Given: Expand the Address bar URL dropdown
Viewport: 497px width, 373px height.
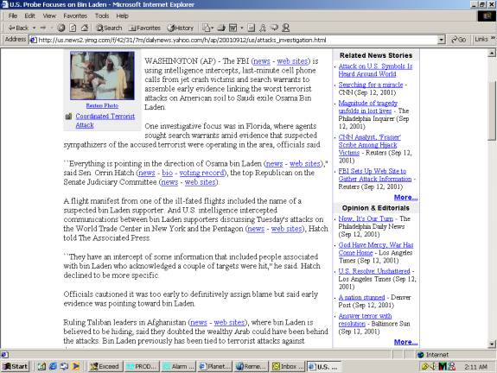Looking at the screenshot, I should 441,40.
